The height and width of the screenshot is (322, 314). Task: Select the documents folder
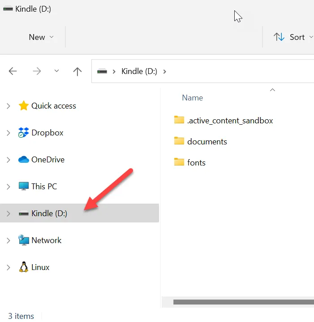click(201, 141)
